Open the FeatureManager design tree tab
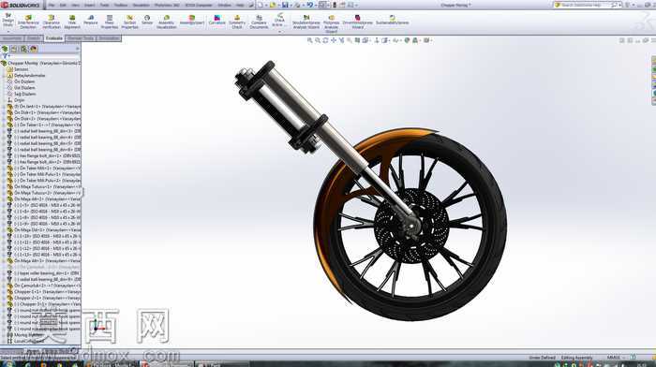This screenshot has width=656, height=367. point(5,49)
